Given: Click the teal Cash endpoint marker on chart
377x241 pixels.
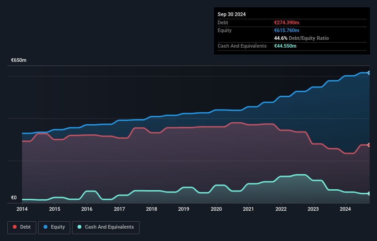Looking at the screenshot, I should point(369,194).
